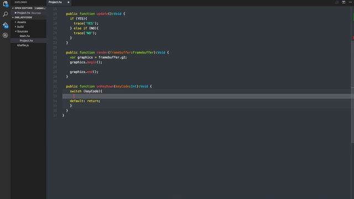354x199 pixels.
Task: Click the split editor icon
Action: [343, 2]
